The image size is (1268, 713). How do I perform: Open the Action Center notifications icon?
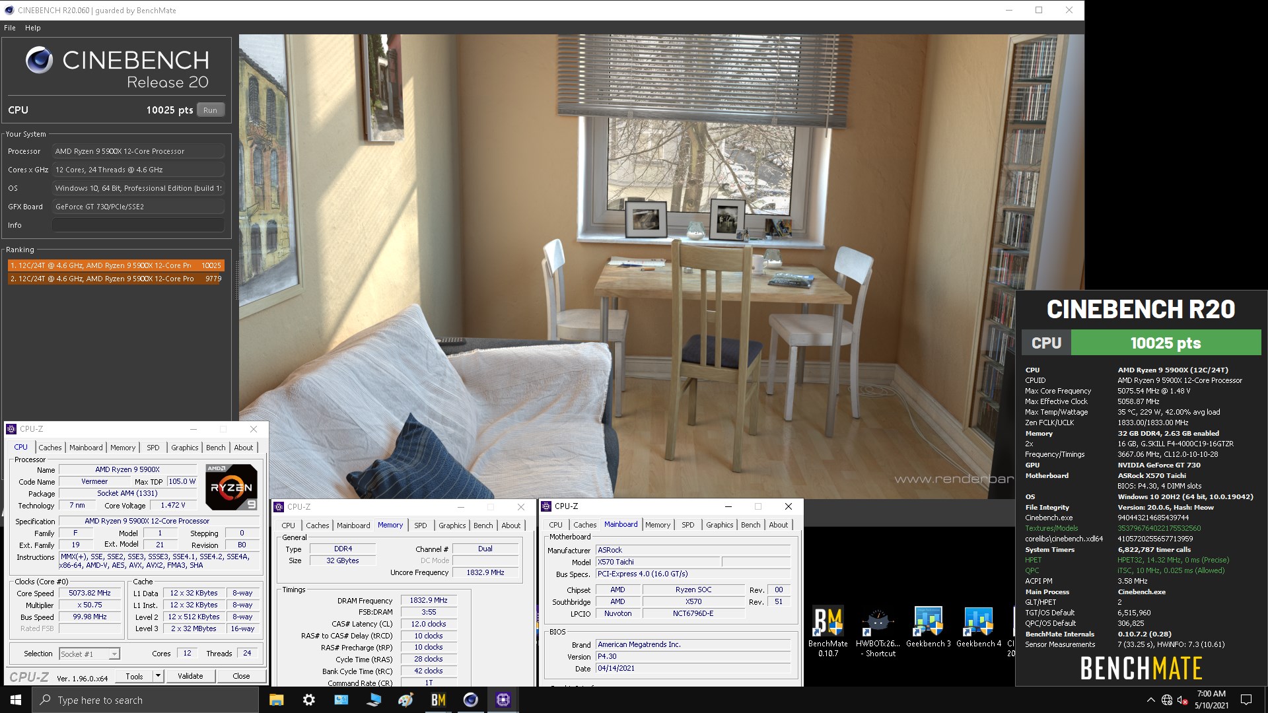click(x=1246, y=700)
